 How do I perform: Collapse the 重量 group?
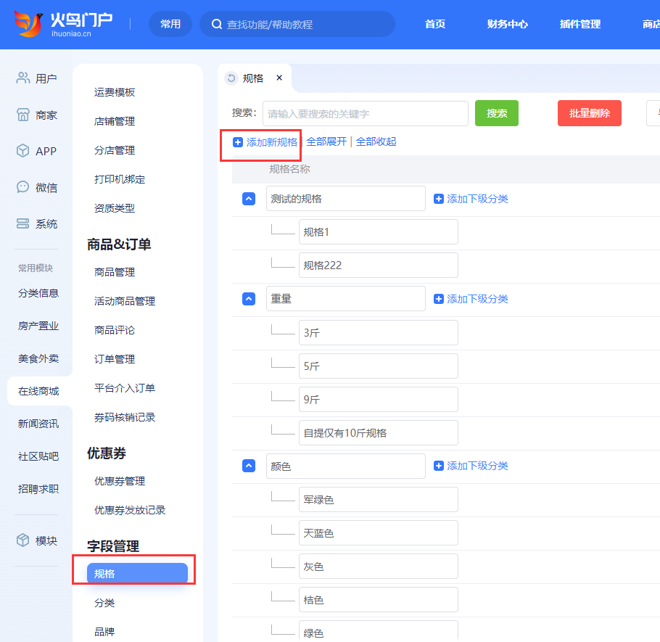tap(249, 299)
